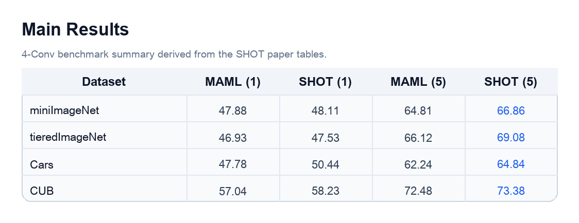Click the Dataset column header
Image resolution: width=579 pixels, height=223 pixels.
(x=104, y=82)
